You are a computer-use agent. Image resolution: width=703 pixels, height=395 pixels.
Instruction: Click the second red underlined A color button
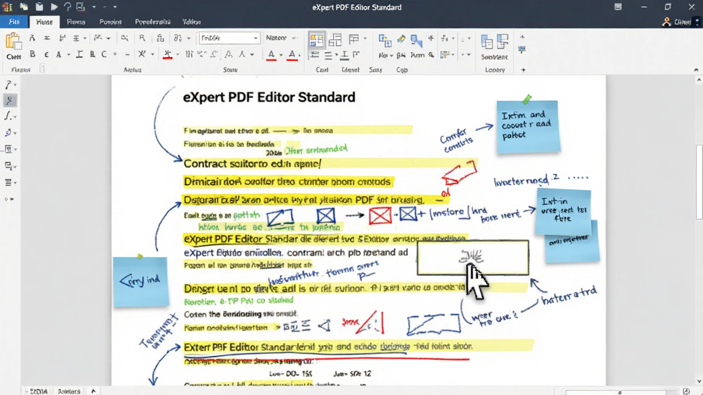tap(292, 55)
